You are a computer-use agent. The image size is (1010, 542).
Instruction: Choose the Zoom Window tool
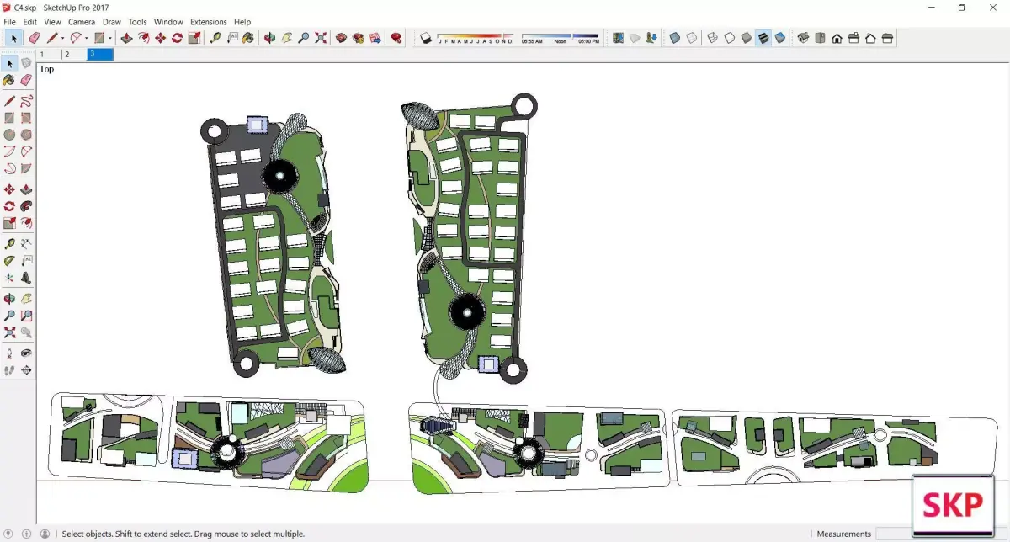pyautogui.click(x=26, y=316)
